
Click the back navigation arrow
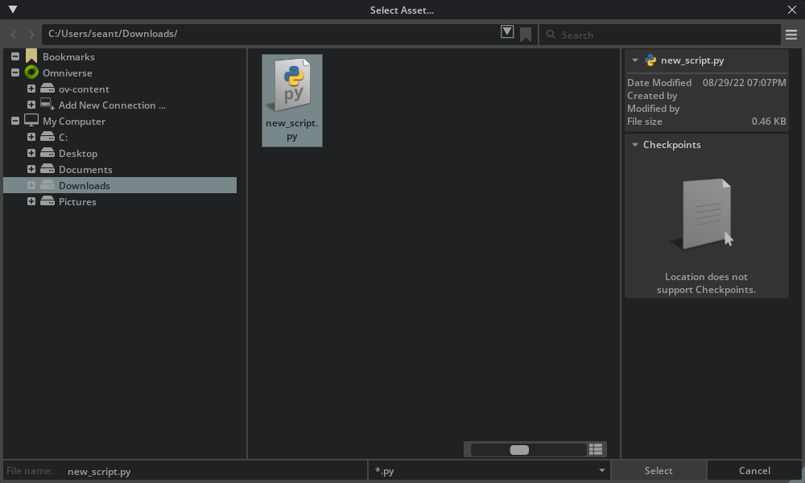pos(12,34)
